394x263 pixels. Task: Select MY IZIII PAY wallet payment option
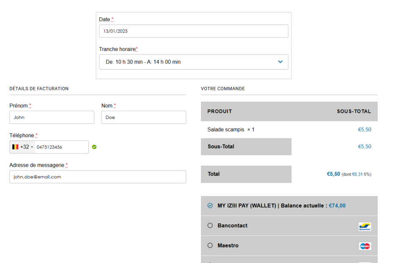(x=210, y=206)
